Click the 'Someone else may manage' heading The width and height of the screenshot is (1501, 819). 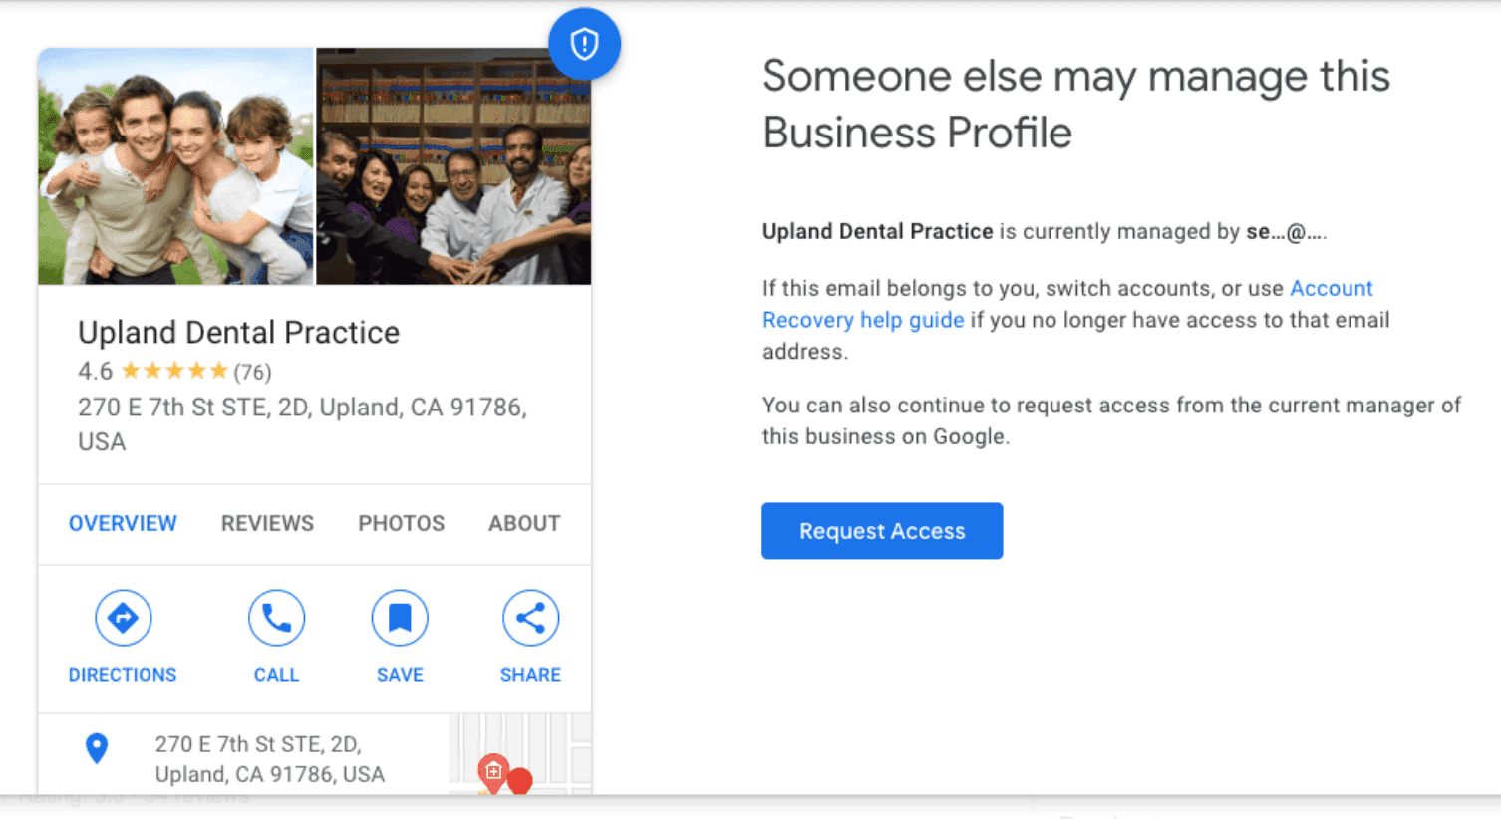1075,104
